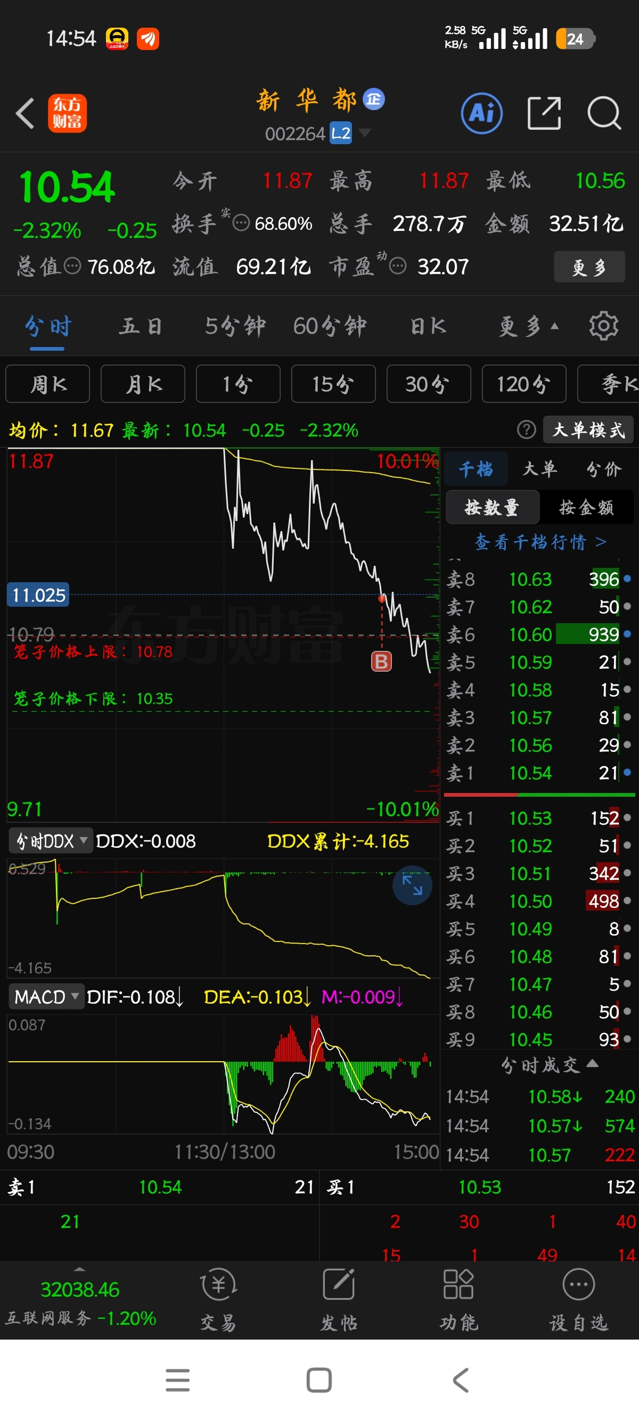This screenshot has height=1421, width=639.
Task: Tap the L2 level badge
Action: (x=341, y=133)
